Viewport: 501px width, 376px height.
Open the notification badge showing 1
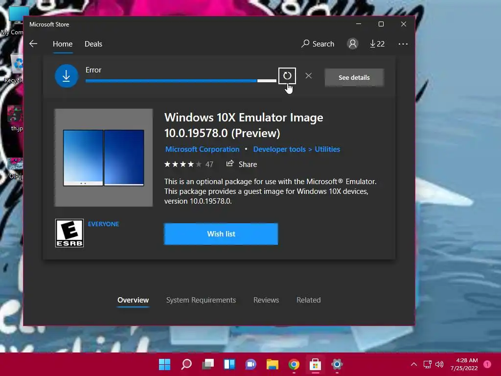click(487, 364)
